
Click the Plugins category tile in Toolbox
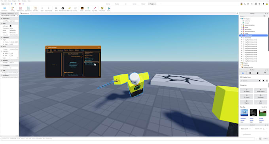(246, 102)
